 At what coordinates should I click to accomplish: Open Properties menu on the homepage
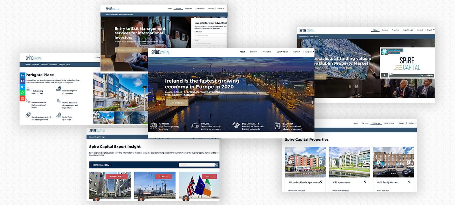click(x=267, y=52)
